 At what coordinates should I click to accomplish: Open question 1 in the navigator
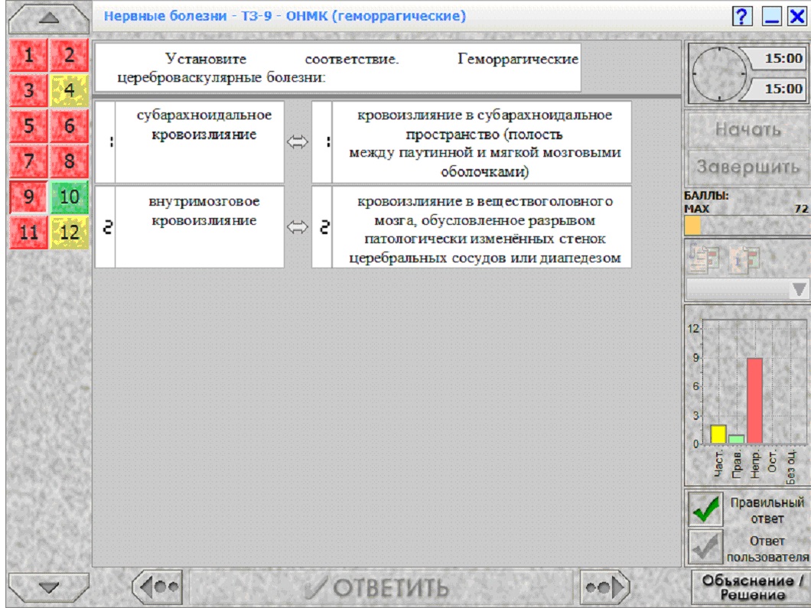pyautogui.click(x=29, y=55)
